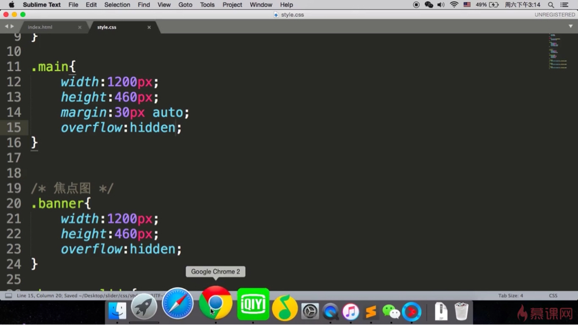
Task: Click line number 15 in gutter
Action: [x=14, y=128]
